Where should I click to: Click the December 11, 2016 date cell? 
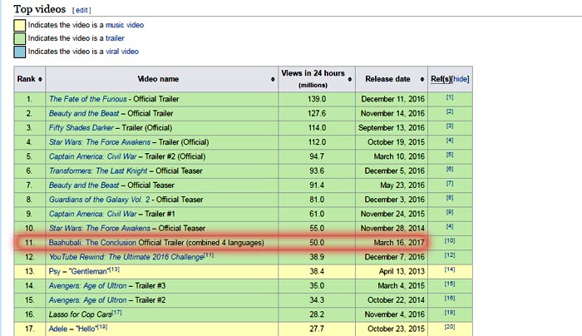[392, 99]
